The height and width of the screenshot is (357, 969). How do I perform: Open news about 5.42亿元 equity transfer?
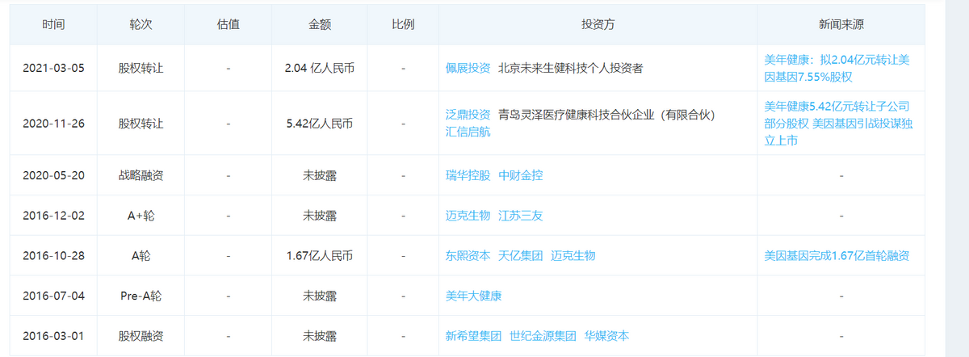(x=839, y=124)
